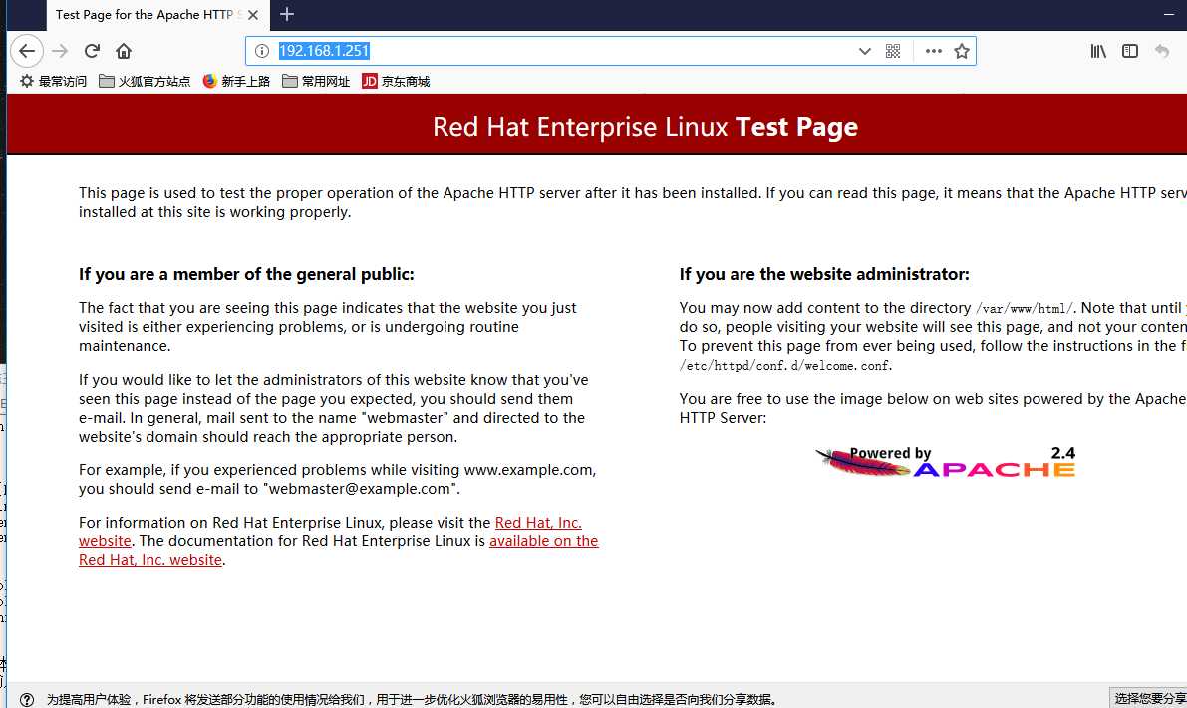Open page actions three-dot menu
This screenshot has height=708, width=1187.
pyautogui.click(x=934, y=51)
